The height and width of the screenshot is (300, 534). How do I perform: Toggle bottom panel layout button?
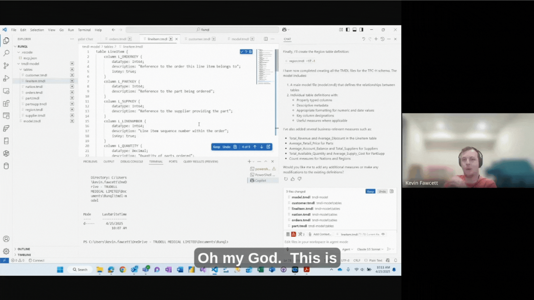[354, 30]
